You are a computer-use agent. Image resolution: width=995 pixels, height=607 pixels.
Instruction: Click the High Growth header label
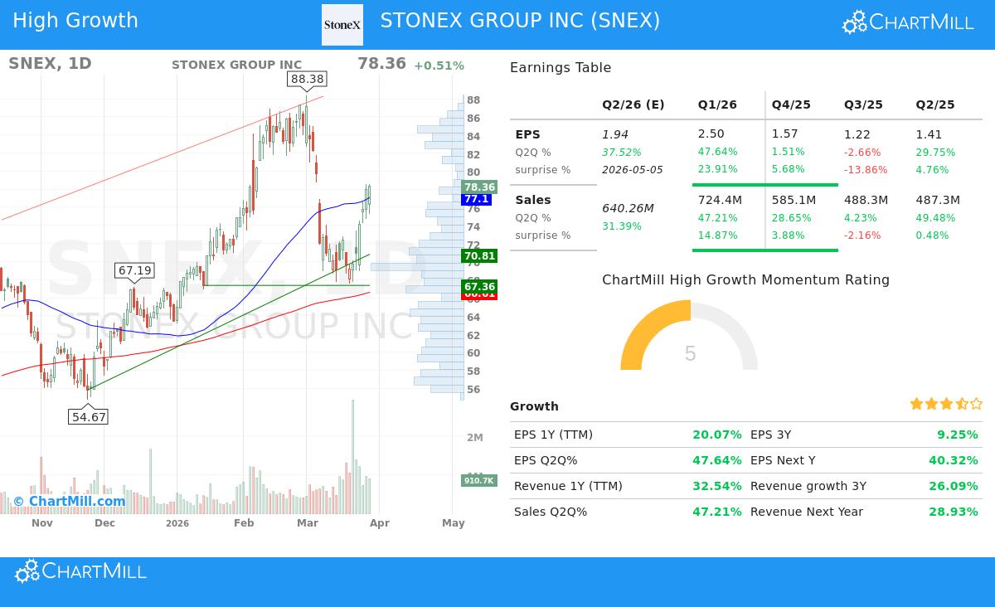(x=76, y=20)
